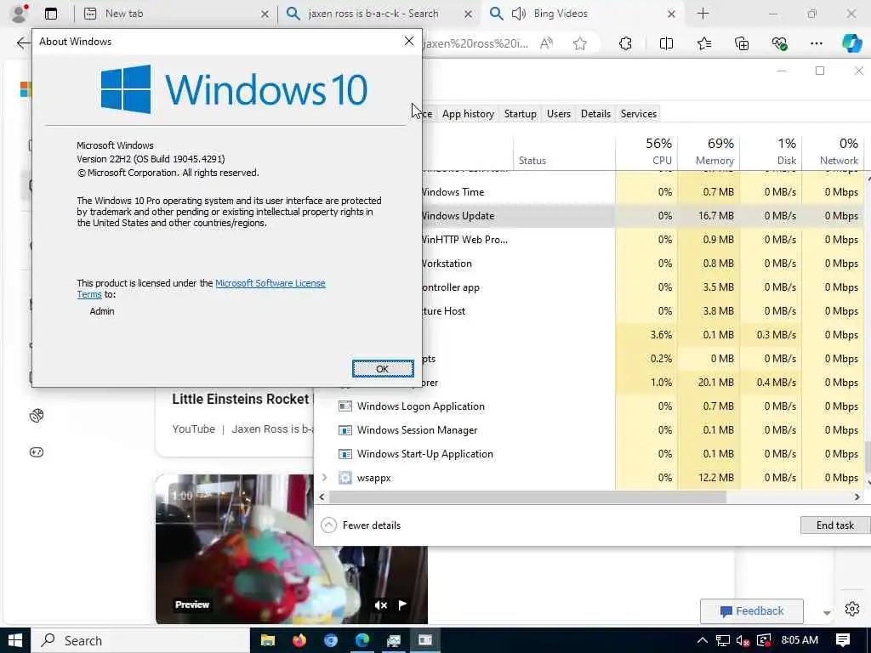Expand the wsappx process row
Viewport: 871px width, 653px height.
point(324,478)
